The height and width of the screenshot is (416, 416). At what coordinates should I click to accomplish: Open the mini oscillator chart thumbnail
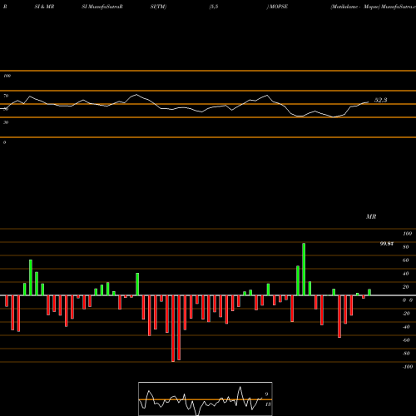pos(206,399)
